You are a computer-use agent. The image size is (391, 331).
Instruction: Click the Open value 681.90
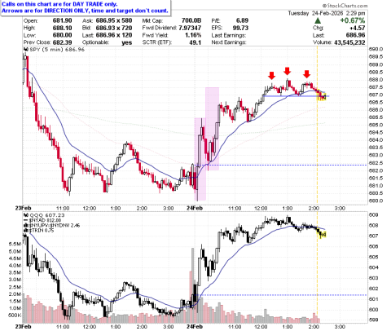(x=63, y=20)
